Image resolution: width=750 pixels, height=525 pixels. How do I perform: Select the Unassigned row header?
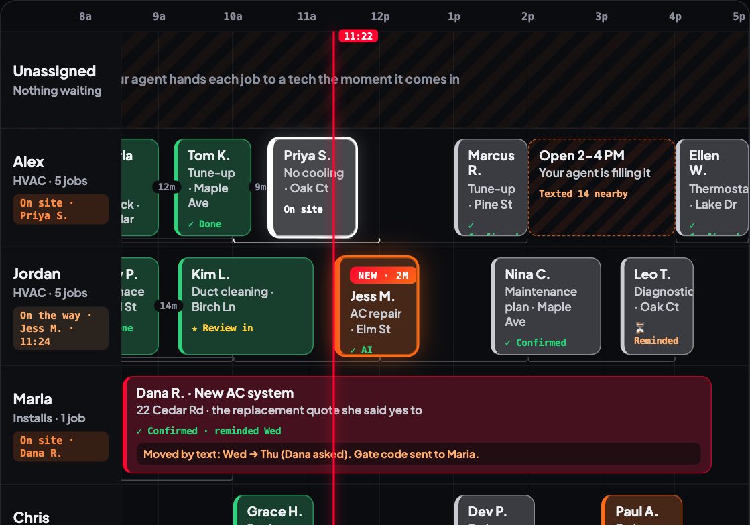tap(61, 80)
